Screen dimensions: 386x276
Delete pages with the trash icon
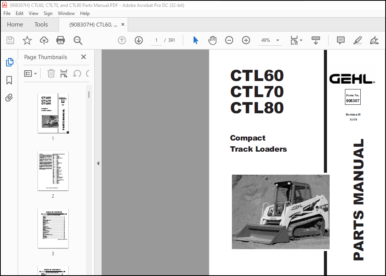tap(51, 73)
